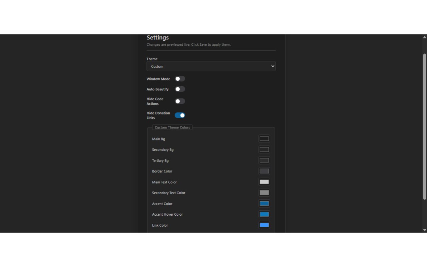This screenshot has height=267, width=427.
Task: Click the 'Changes are previewed live' note
Action: click(188, 44)
